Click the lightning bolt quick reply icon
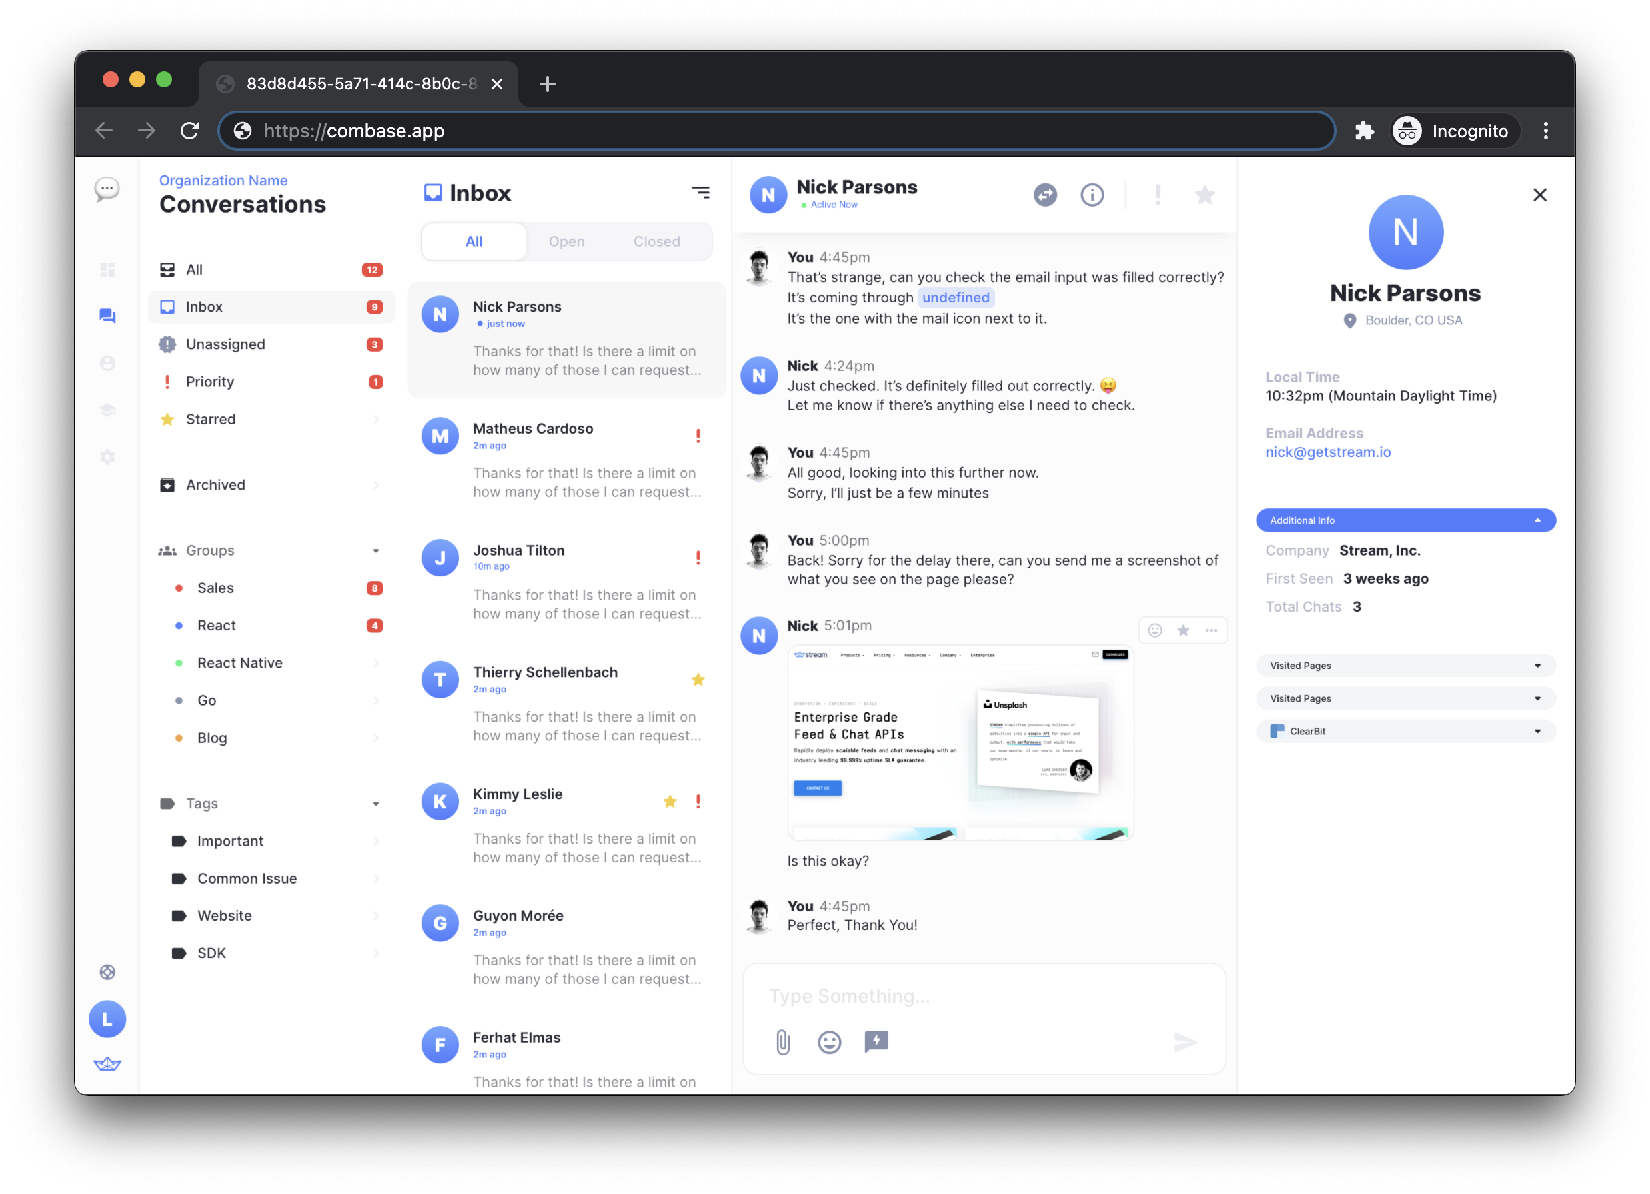Image resolution: width=1650 pixels, height=1194 pixels. [875, 1039]
